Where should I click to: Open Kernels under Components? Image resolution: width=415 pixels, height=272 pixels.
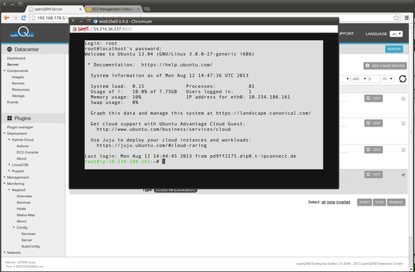(18, 84)
